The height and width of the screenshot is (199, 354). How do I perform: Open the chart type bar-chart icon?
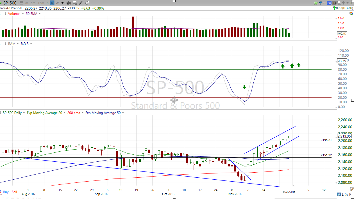[68, 3]
